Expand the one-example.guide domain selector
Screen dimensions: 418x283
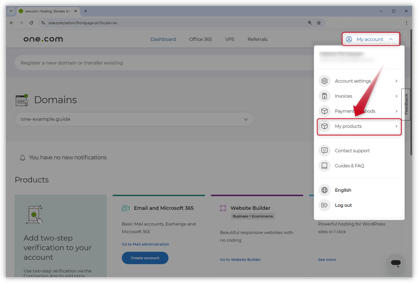(x=246, y=119)
